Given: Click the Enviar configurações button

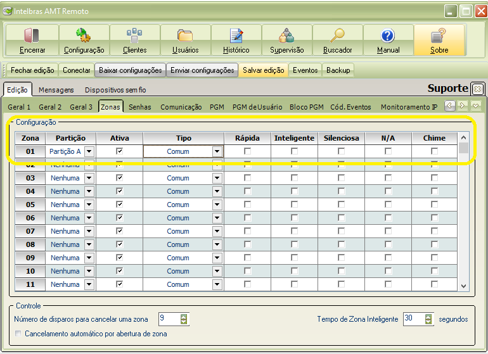Looking at the screenshot, I should click(x=202, y=70).
